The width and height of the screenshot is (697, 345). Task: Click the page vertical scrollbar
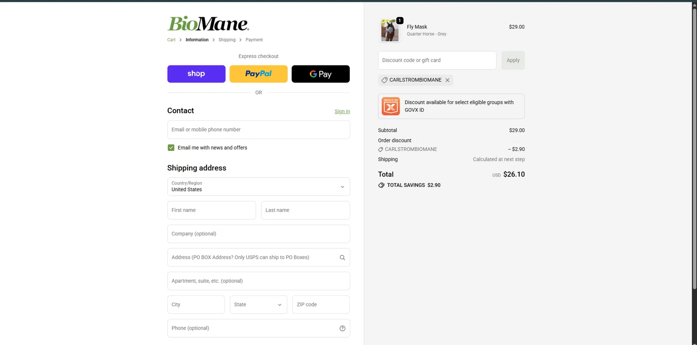(x=694, y=149)
